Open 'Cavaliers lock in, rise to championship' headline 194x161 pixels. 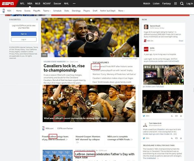64,68
